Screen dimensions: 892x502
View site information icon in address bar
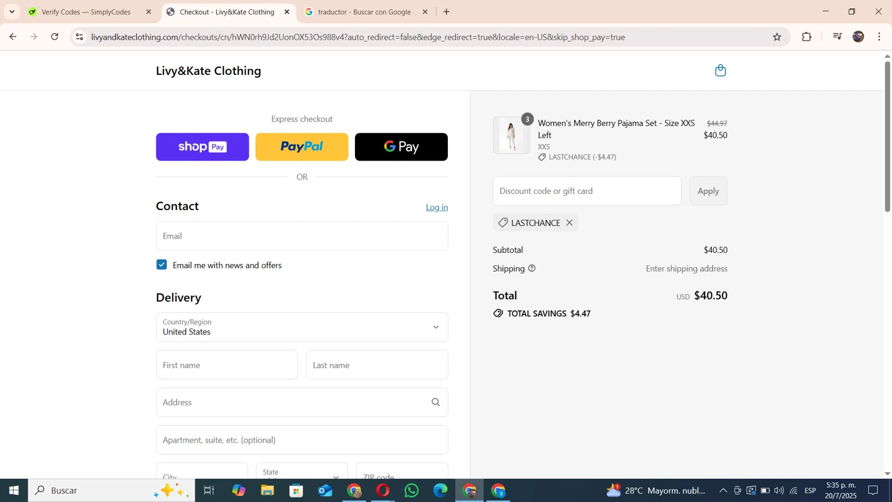click(x=79, y=37)
